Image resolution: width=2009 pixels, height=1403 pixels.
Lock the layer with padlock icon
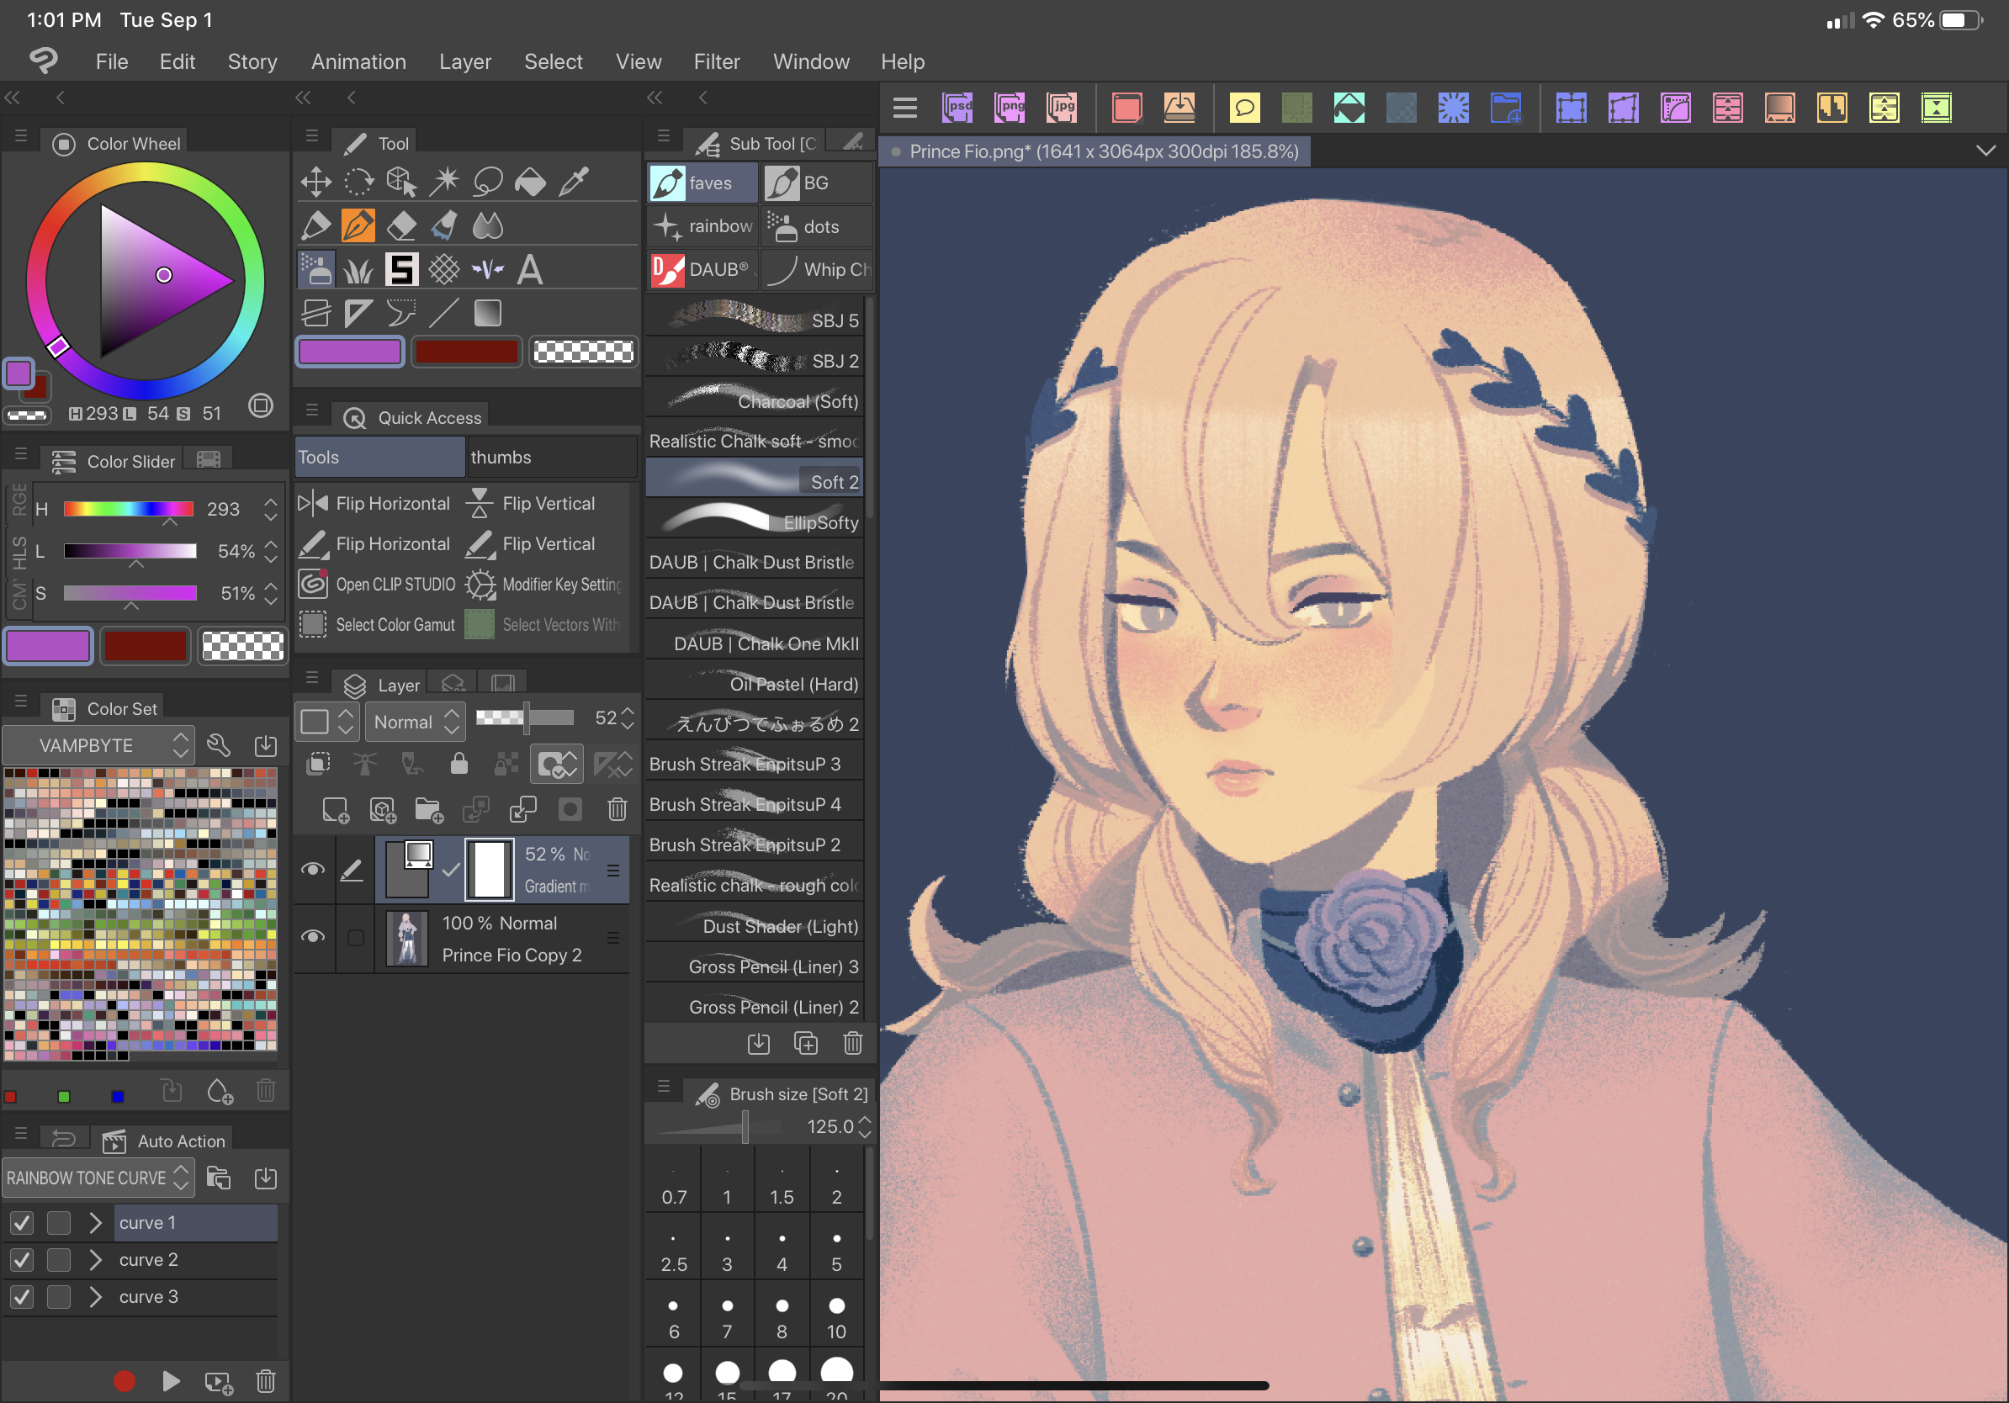pos(459,764)
